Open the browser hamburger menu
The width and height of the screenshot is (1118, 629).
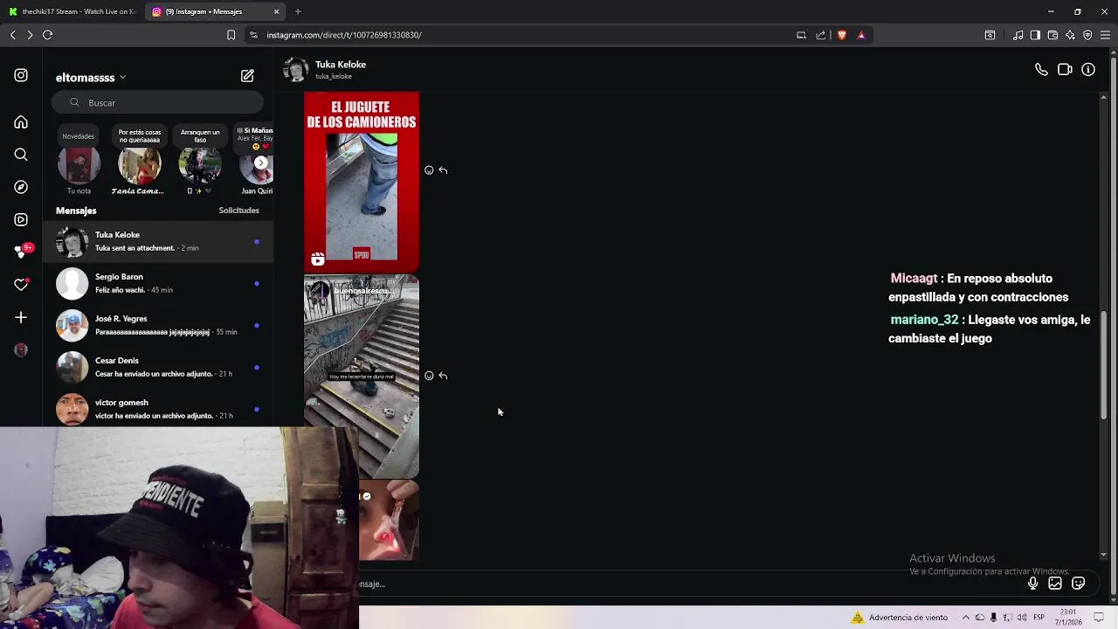tap(1105, 35)
